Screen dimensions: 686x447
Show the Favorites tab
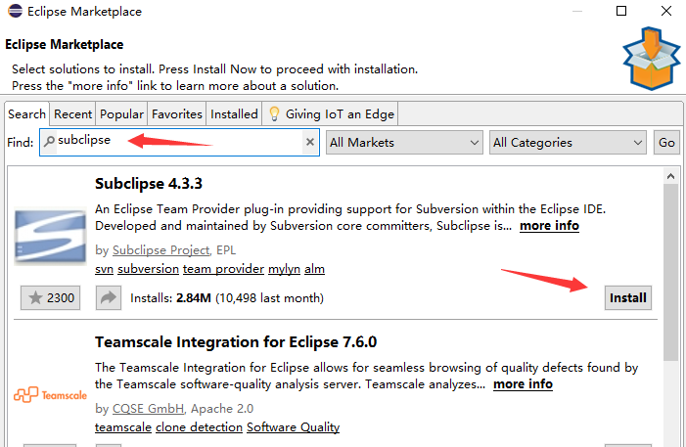[x=177, y=114]
